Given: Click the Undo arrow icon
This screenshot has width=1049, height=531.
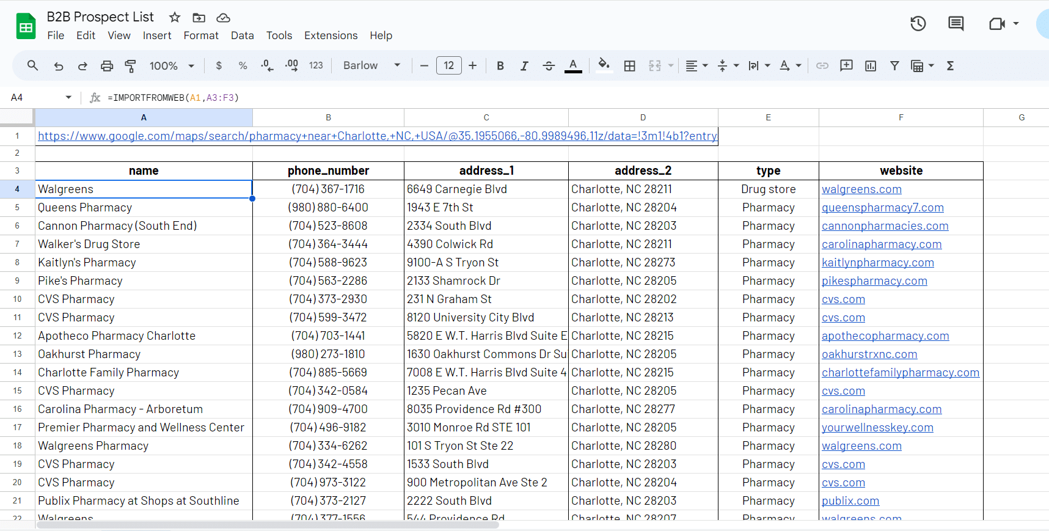Looking at the screenshot, I should click(x=59, y=66).
